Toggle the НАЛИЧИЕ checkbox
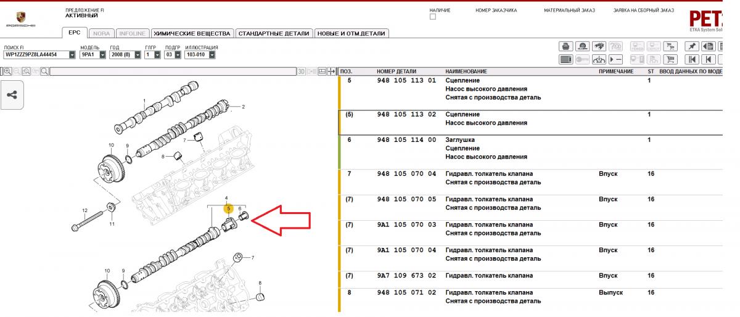Screen dimensions: 740x317 (x=432, y=17)
